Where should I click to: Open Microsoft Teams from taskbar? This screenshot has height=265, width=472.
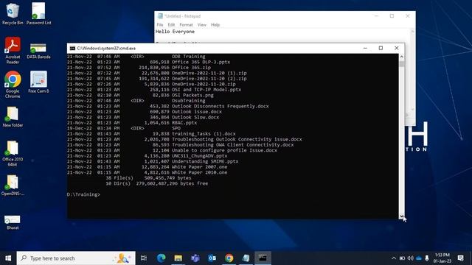[195, 258]
